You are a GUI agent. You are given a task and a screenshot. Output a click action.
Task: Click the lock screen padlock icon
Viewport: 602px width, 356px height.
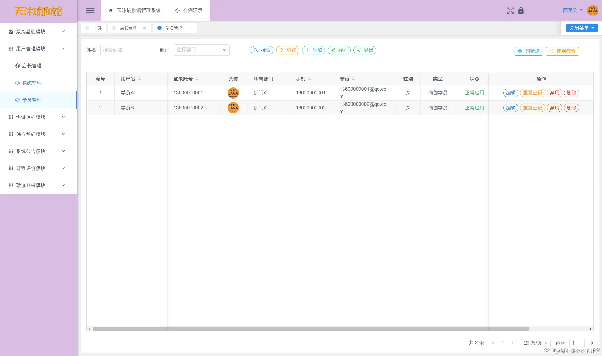(521, 11)
